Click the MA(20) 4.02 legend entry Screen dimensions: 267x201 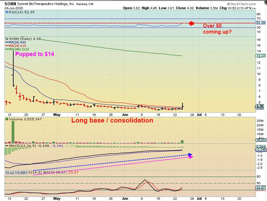(16, 42)
